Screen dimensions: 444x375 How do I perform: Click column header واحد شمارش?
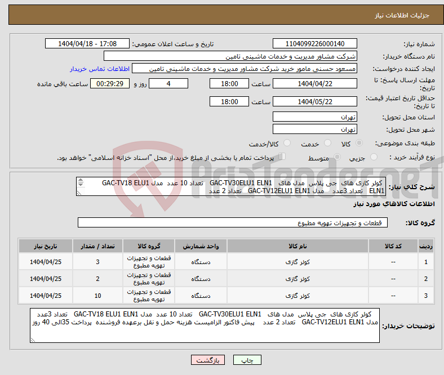(201, 246)
